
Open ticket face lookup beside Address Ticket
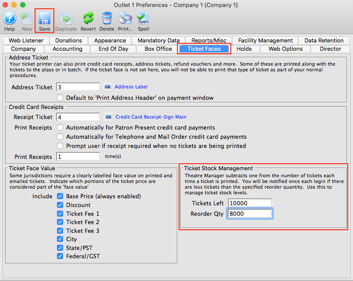pos(108,87)
